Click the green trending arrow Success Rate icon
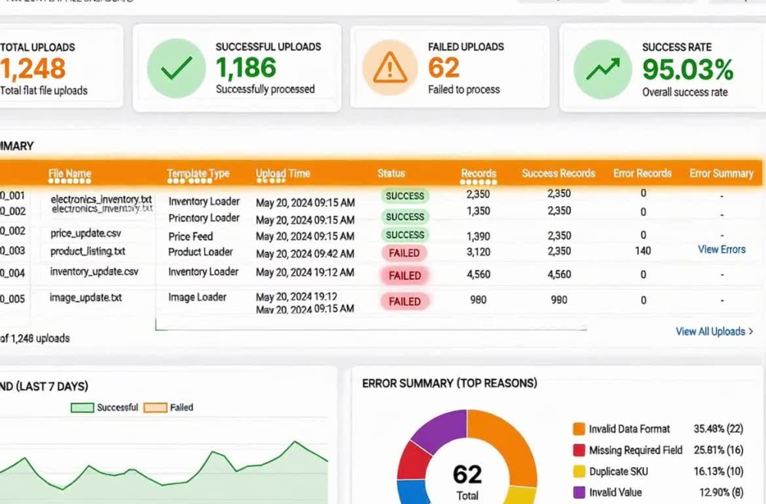 pyautogui.click(x=603, y=70)
